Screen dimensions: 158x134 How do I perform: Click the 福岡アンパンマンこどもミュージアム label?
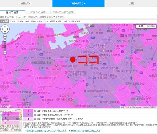click(87, 46)
